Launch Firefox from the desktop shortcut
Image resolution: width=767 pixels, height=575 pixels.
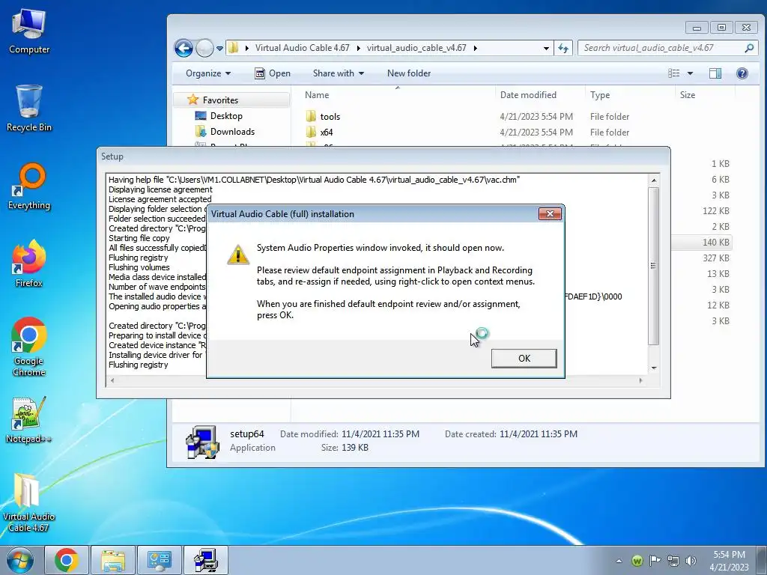tap(29, 264)
